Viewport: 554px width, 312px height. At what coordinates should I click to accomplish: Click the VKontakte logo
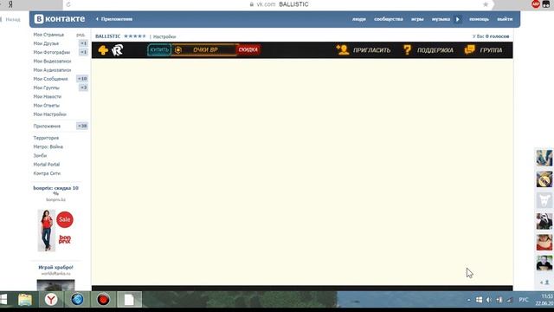click(60, 19)
